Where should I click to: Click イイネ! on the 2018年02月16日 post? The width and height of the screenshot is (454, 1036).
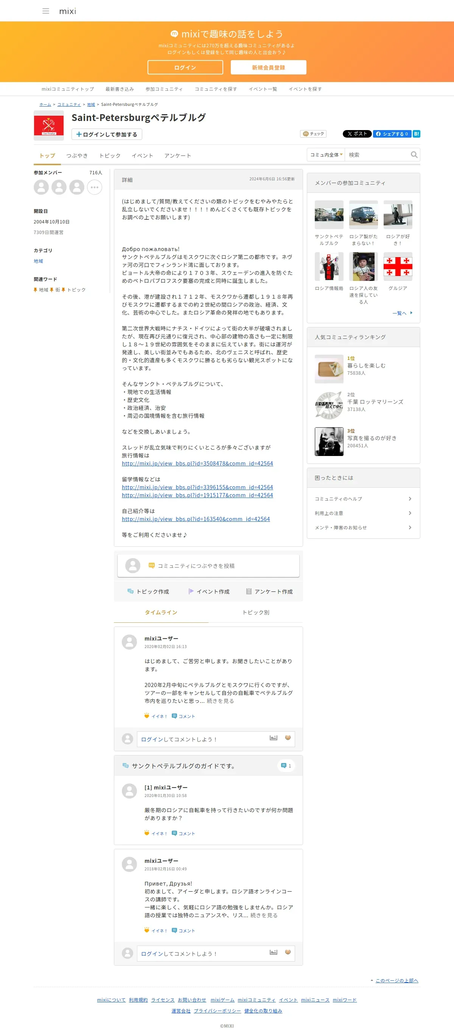click(x=156, y=931)
